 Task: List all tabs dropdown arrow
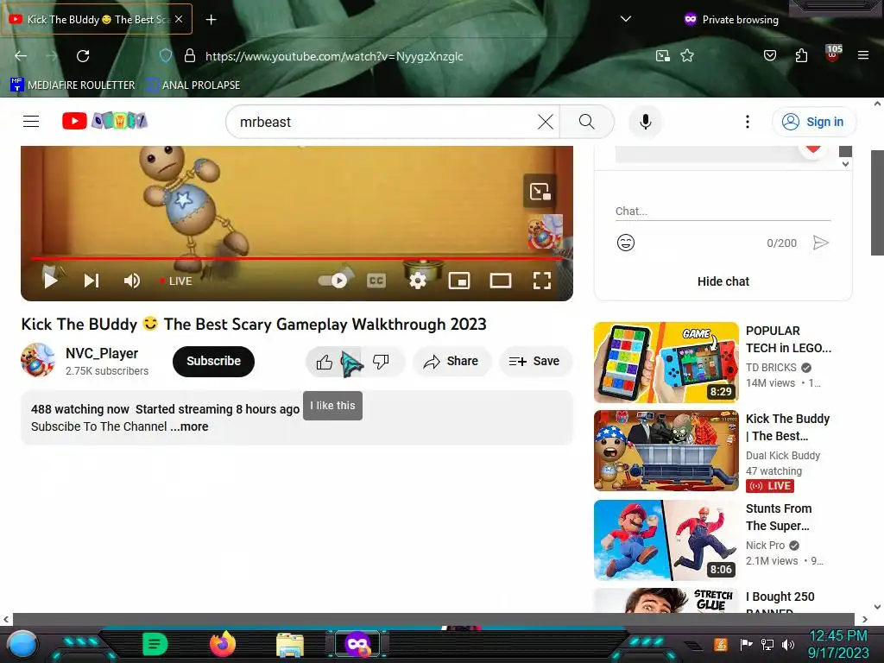coord(625,19)
